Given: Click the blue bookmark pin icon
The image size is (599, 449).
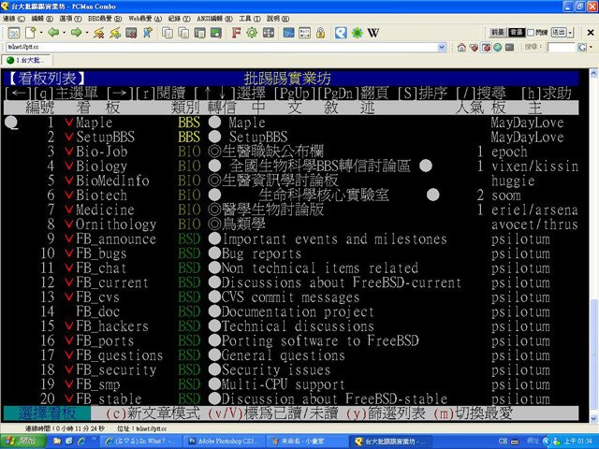Looking at the screenshot, I should pyautogui.click(x=148, y=34).
